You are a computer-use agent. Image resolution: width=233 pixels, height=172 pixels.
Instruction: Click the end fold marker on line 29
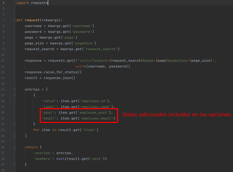(x=15, y=164)
